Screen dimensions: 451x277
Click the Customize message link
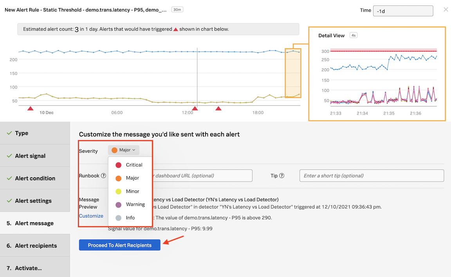pos(91,216)
